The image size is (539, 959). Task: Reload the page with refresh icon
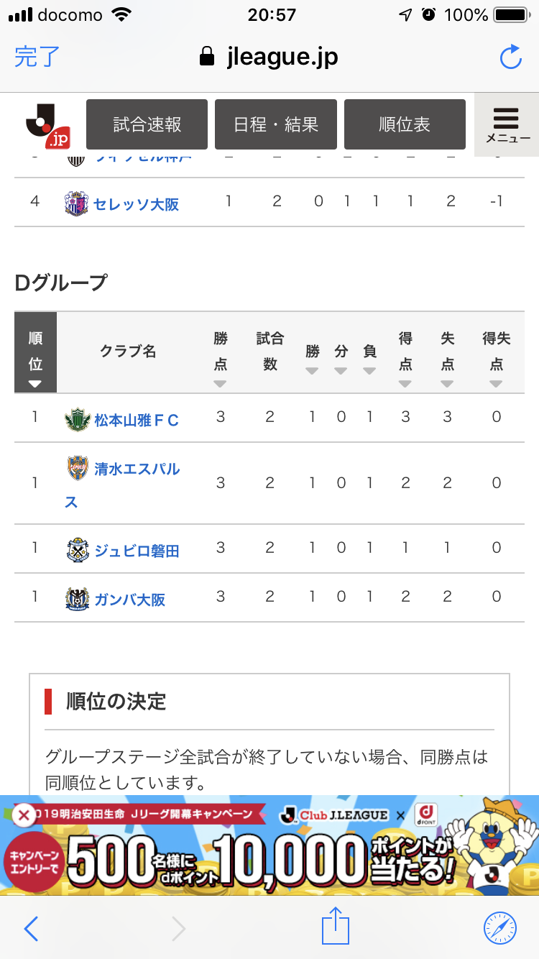coord(510,58)
